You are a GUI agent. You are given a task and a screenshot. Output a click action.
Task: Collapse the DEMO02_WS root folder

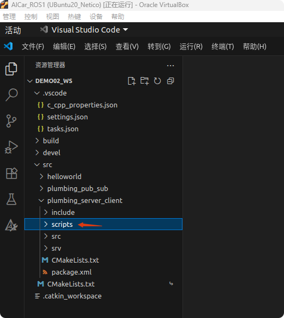tap(30, 81)
